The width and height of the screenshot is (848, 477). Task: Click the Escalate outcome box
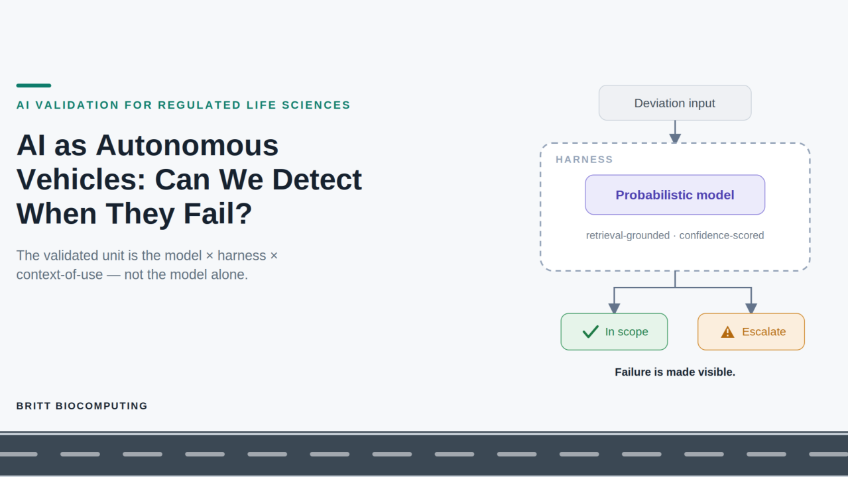(751, 332)
